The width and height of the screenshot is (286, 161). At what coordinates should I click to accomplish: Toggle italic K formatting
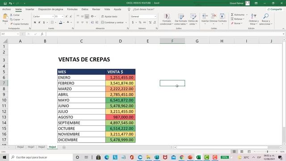point(39,22)
